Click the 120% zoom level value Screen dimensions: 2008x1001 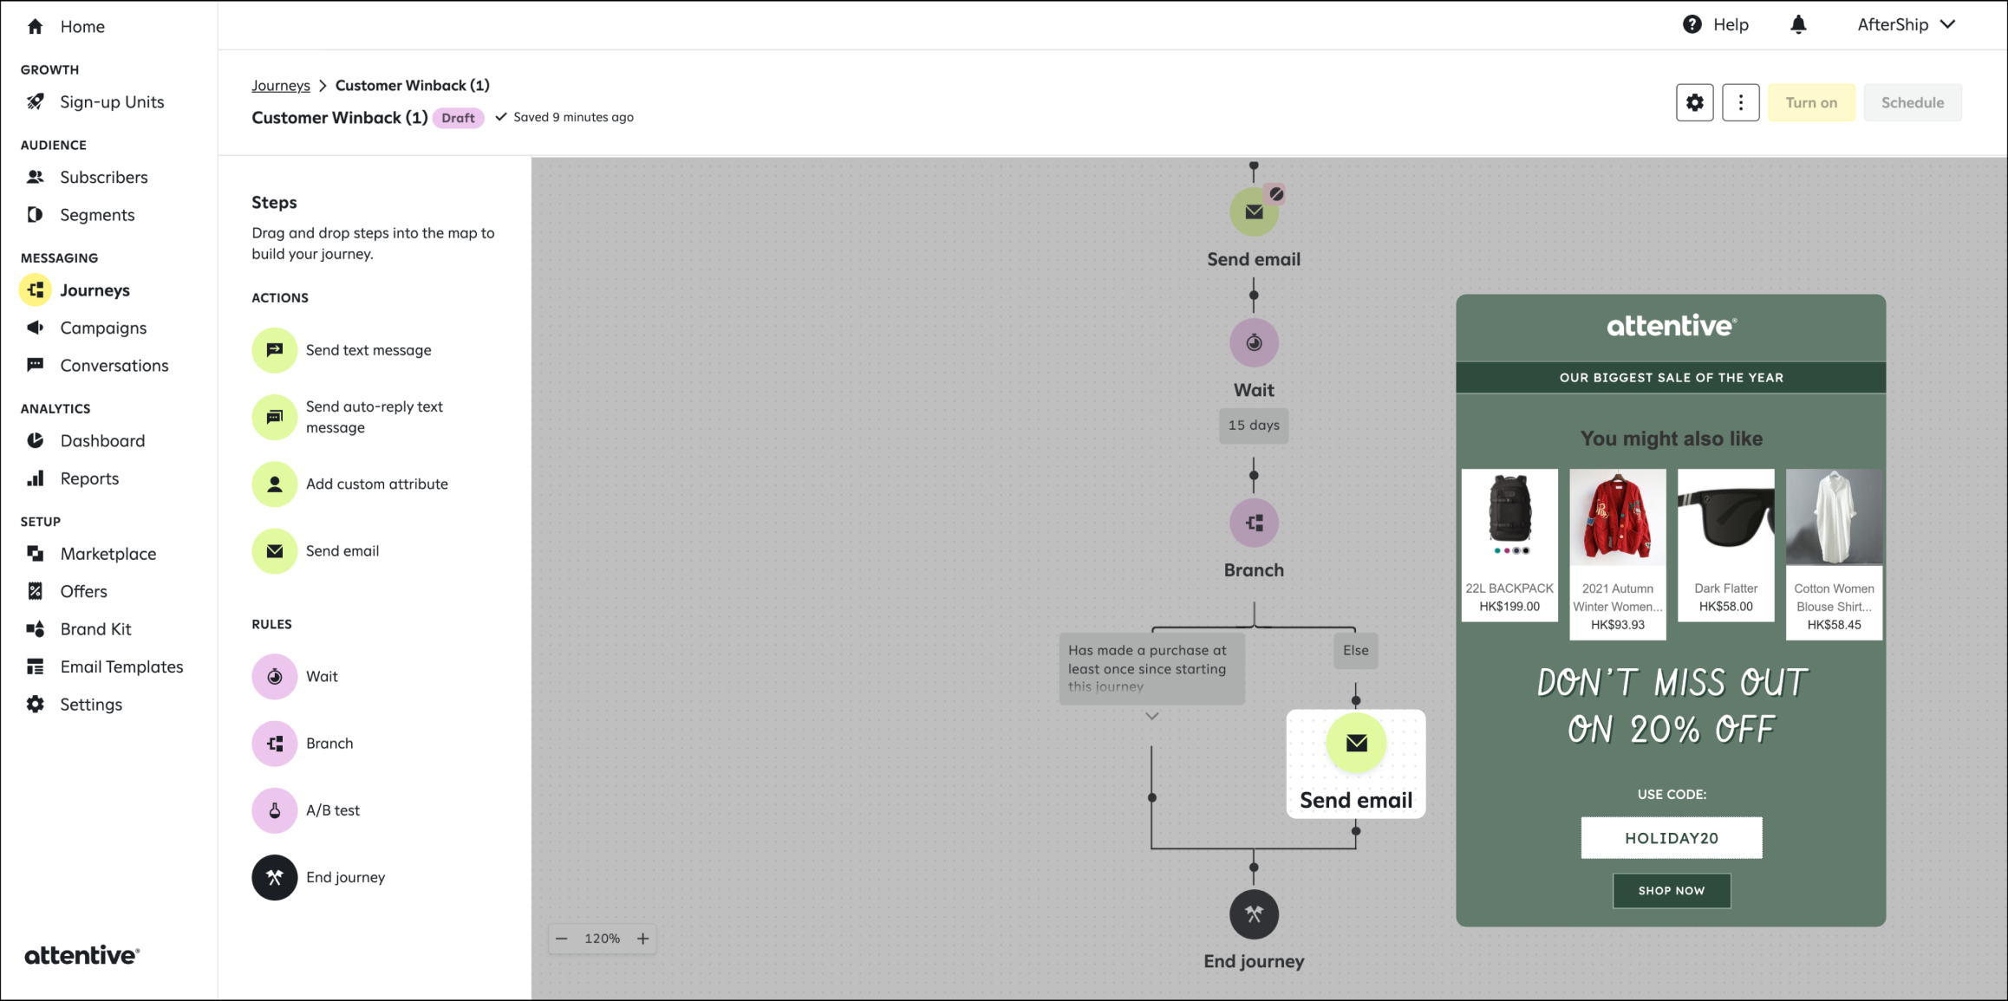[603, 939]
